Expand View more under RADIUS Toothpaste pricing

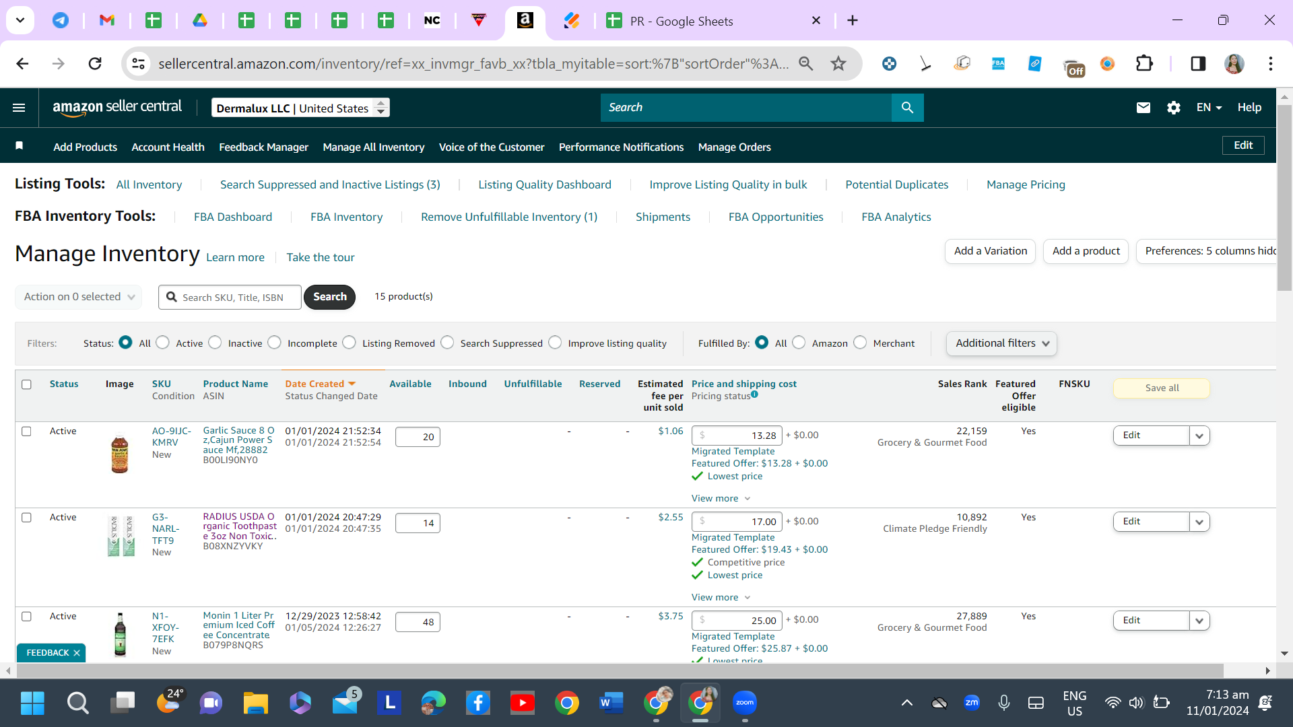click(x=721, y=597)
